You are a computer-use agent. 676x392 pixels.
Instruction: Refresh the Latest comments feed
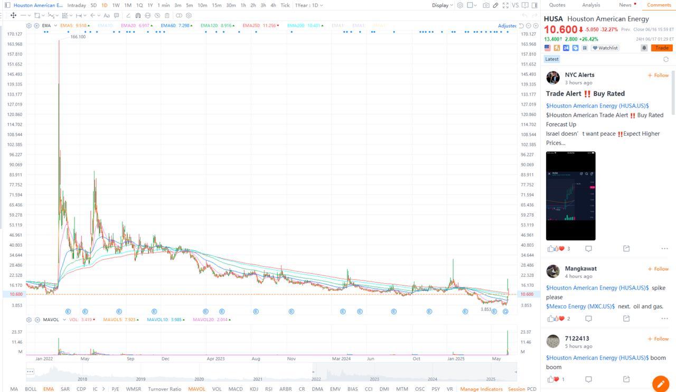666,59
